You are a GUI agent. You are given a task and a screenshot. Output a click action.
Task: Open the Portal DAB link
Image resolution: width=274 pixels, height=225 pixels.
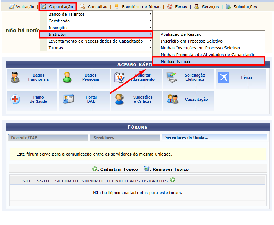[91, 99]
